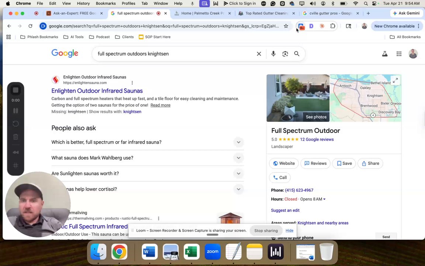Open the Chrome side panel search icon
Image resolution: width=425 pixels, height=266 pixels.
pos(349,26)
